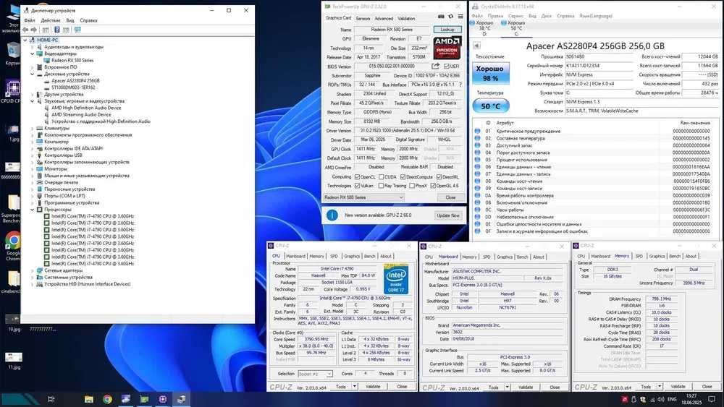724x407 pixels.
Task: Collapse the Дисковые устройства tree node
Action: pyautogui.click(x=33, y=74)
